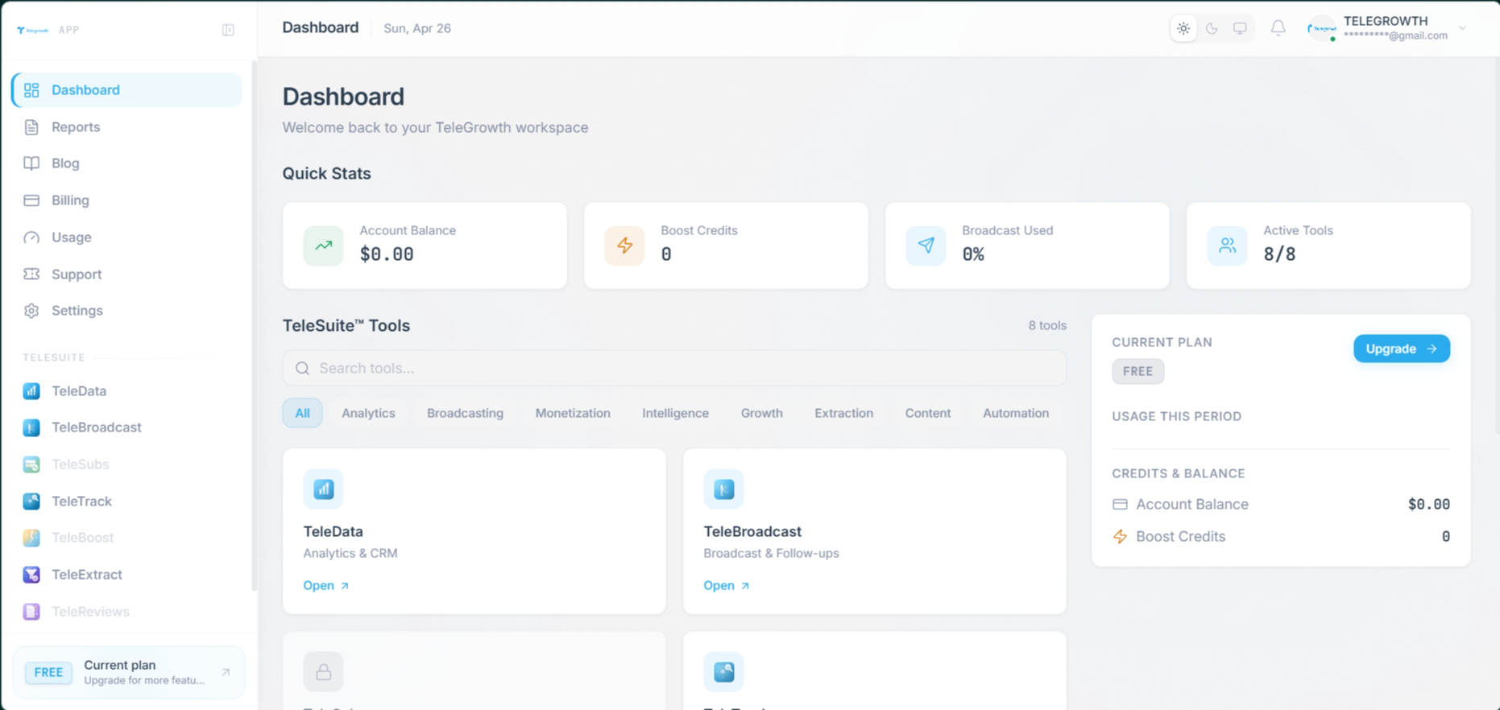Open Dashboard in sidebar

127,90
